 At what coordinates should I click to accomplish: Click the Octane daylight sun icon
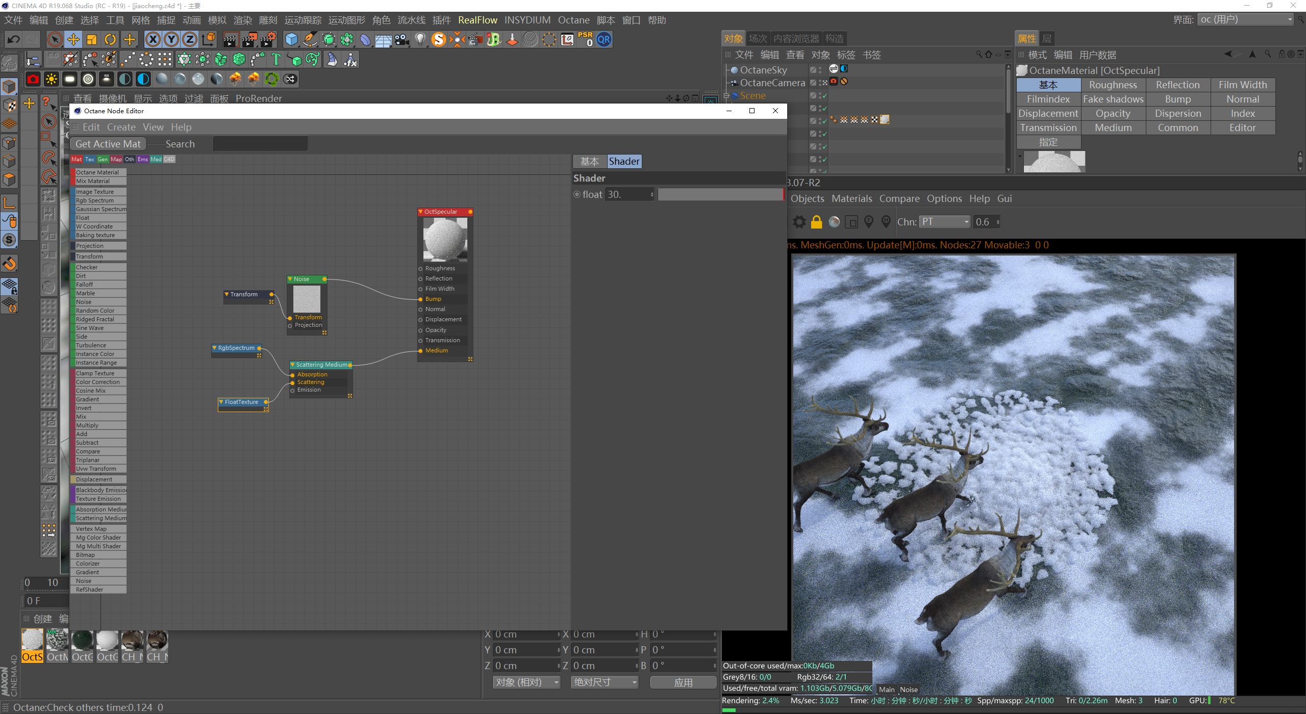[x=52, y=79]
